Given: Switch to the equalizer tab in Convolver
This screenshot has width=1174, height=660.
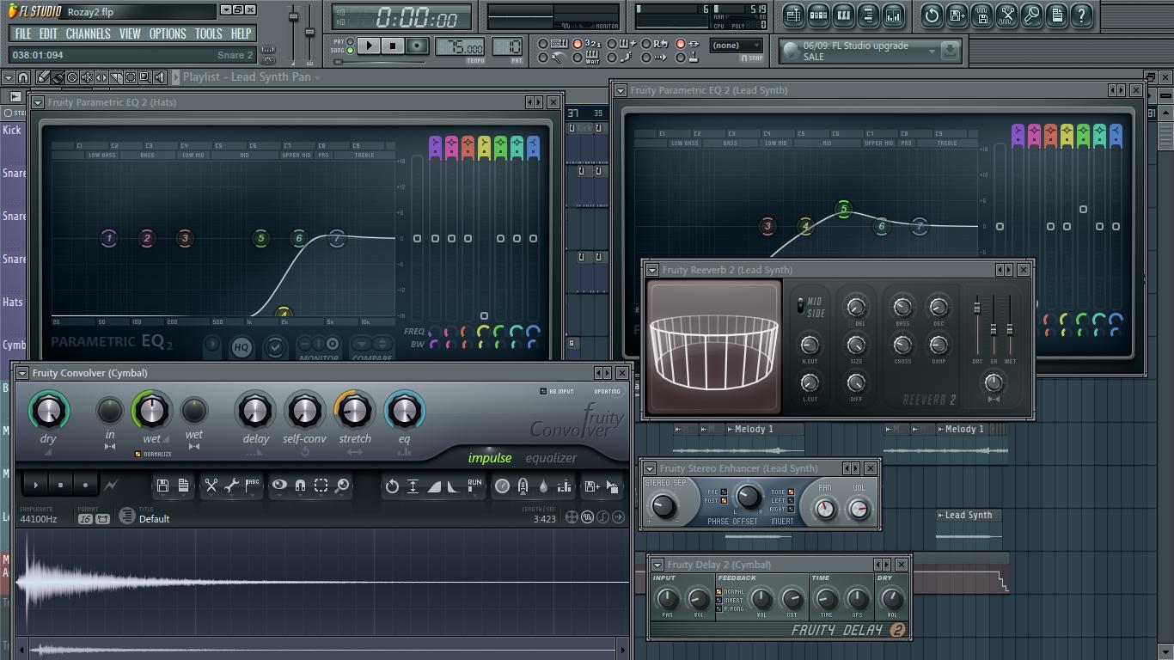Looking at the screenshot, I should pyautogui.click(x=551, y=458).
